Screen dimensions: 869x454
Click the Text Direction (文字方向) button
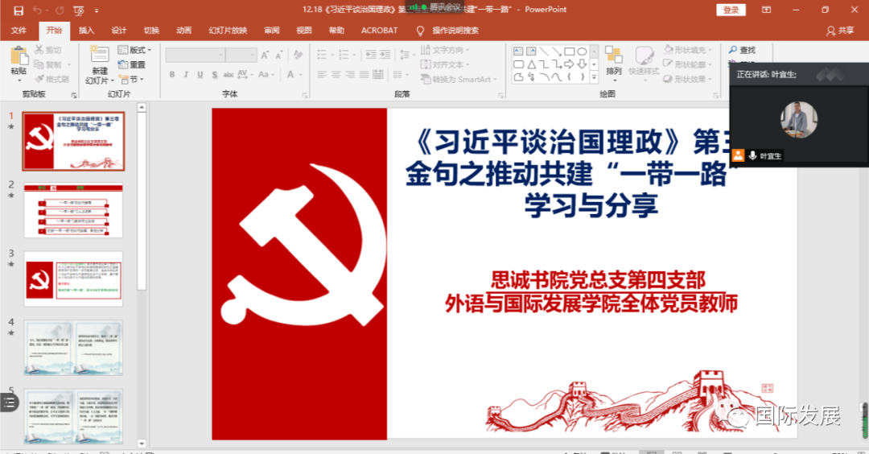pos(444,50)
